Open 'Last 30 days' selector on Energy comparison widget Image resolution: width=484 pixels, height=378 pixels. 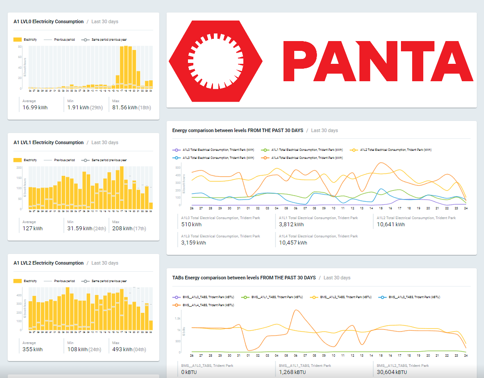(x=325, y=130)
